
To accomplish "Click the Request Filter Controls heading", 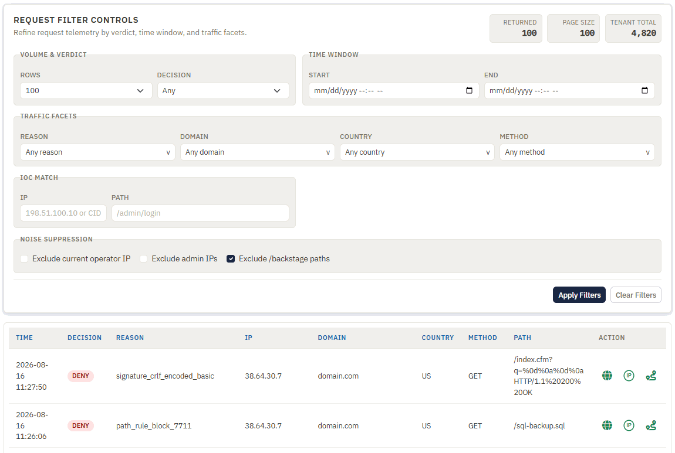I will point(76,20).
